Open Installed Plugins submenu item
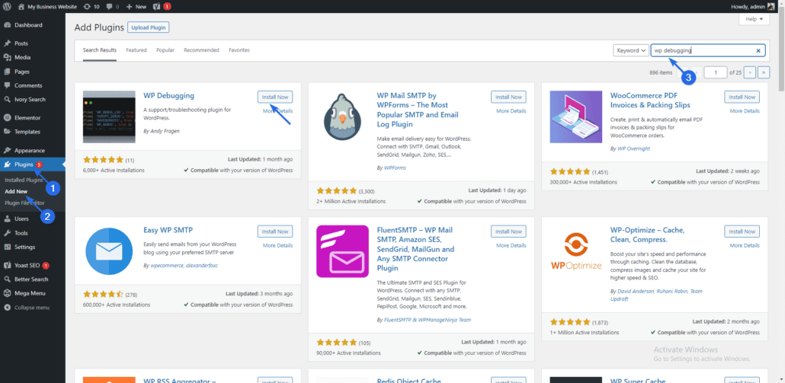This screenshot has height=383, width=785. [24, 180]
